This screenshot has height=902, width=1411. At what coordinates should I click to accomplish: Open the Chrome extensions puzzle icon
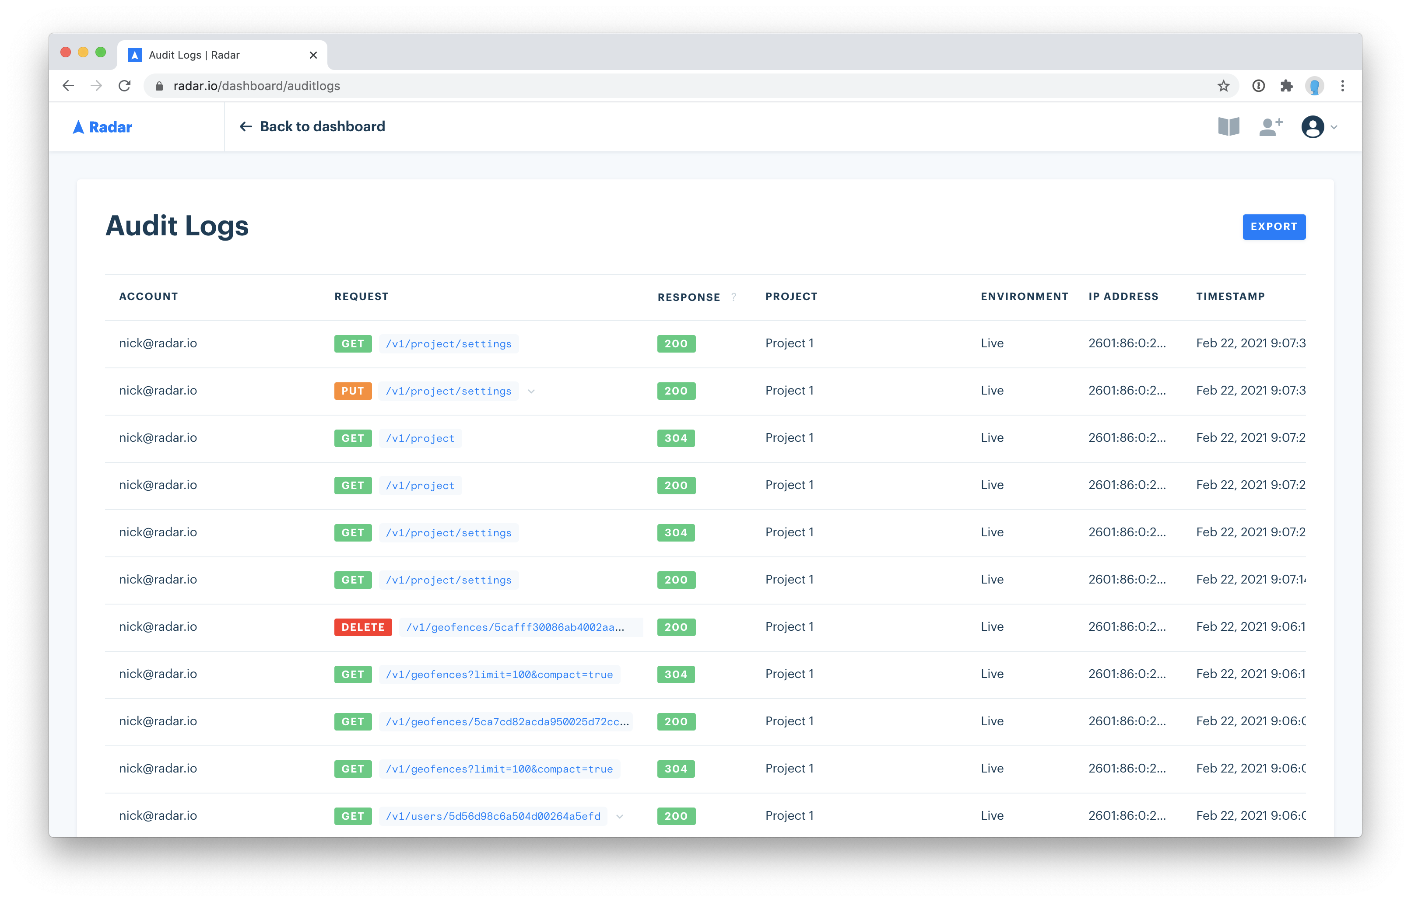tap(1286, 86)
